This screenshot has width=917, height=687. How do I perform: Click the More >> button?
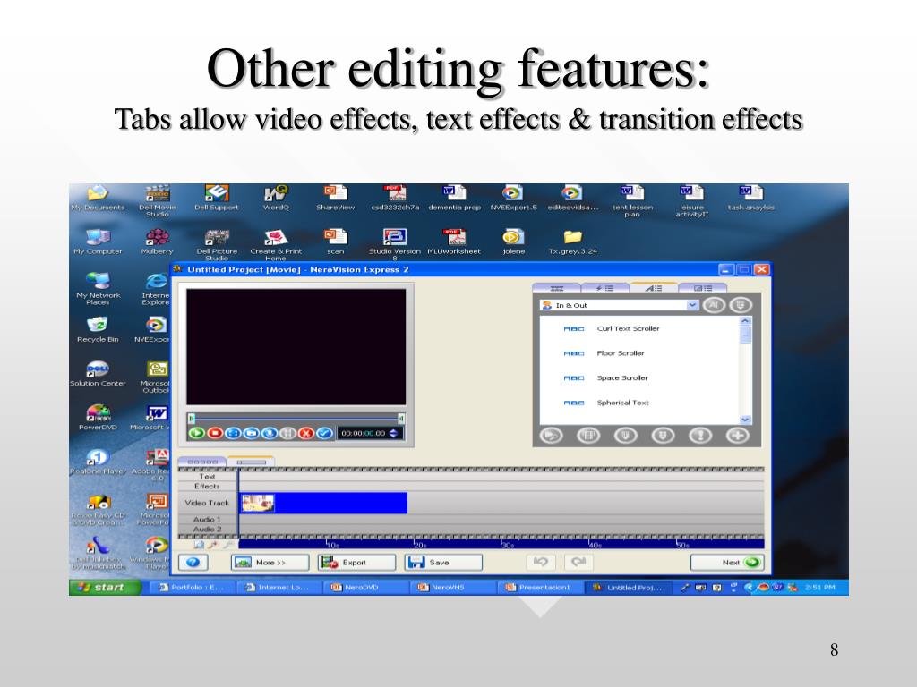click(270, 562)
